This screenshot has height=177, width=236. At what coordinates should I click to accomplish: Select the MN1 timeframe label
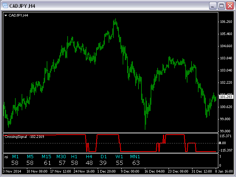[x=135, y=157]
